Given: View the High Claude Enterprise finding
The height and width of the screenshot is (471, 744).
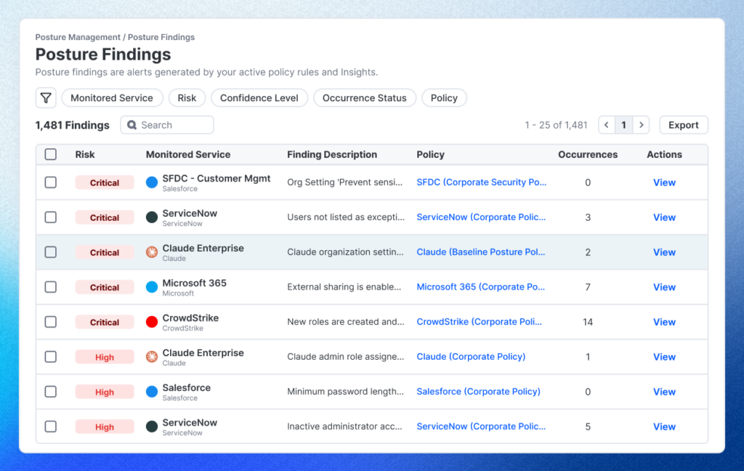Looking at the screenshot, I should [x=664, y=357].
